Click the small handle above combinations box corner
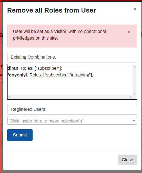This screenshot has height=173, width=142. (7, 65)
